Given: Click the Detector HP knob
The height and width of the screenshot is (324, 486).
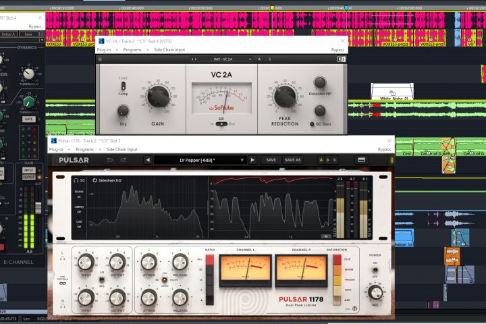Looking at the screenshot, I should tap(319, 82).
